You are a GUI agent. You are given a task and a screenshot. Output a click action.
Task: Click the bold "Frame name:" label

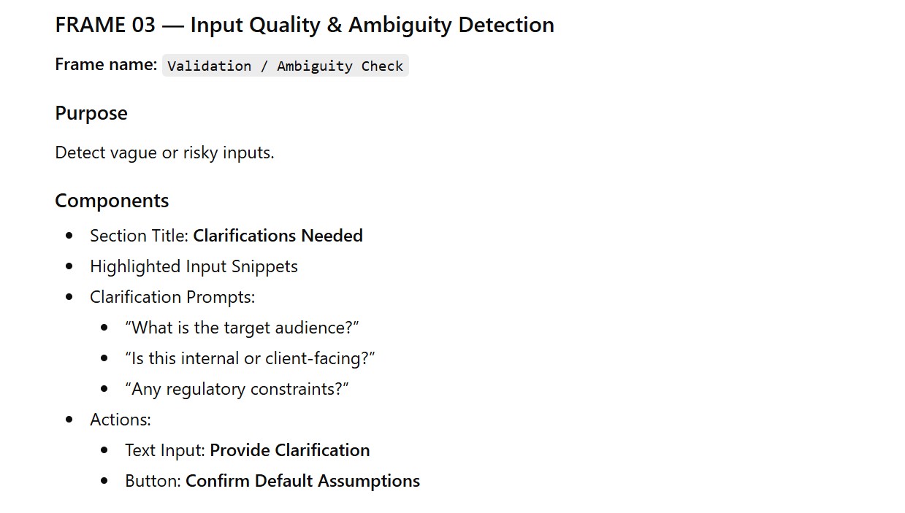click(x=106, y=64)
